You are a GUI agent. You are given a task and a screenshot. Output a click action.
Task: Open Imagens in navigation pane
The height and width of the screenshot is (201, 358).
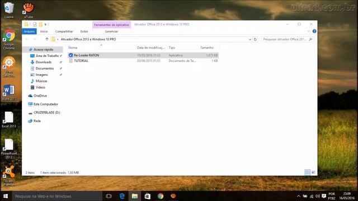pos(41,75)
